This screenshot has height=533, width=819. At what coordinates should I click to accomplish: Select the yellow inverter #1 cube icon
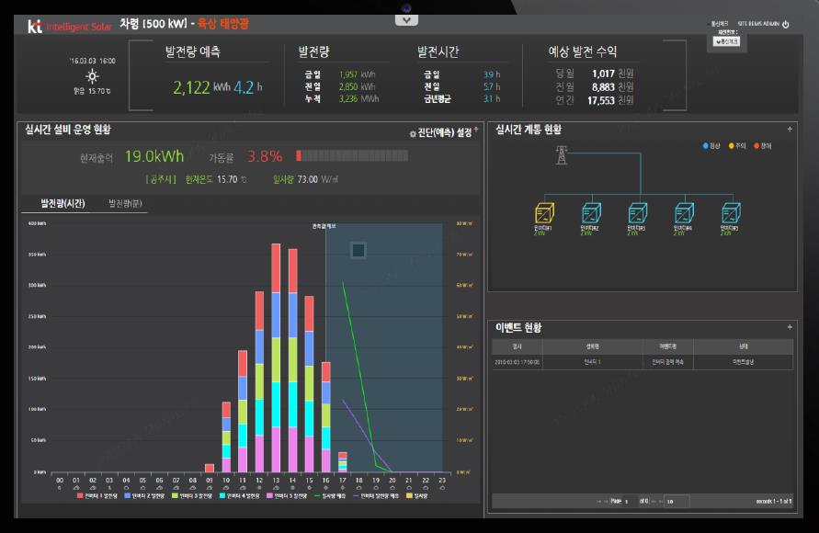click(x=544, y=213)
